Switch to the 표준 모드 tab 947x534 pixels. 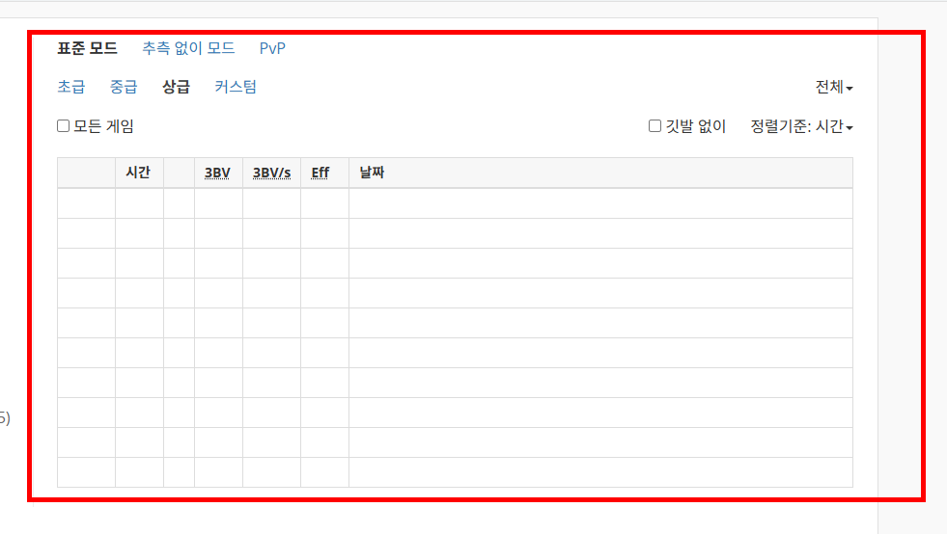pyautogui.click(x=87, y=48)
